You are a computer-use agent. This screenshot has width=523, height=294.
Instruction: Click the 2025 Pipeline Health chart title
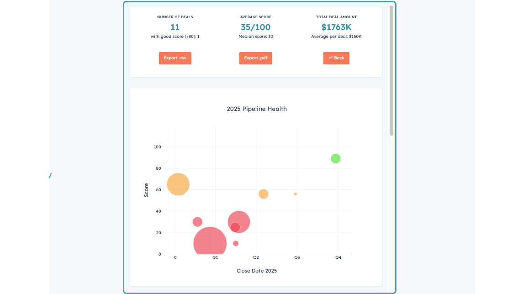257,109
